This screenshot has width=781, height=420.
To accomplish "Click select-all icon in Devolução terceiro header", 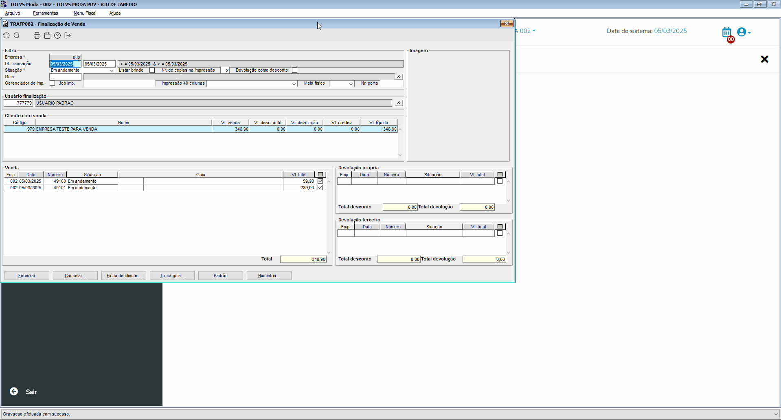I will (500, 227).
